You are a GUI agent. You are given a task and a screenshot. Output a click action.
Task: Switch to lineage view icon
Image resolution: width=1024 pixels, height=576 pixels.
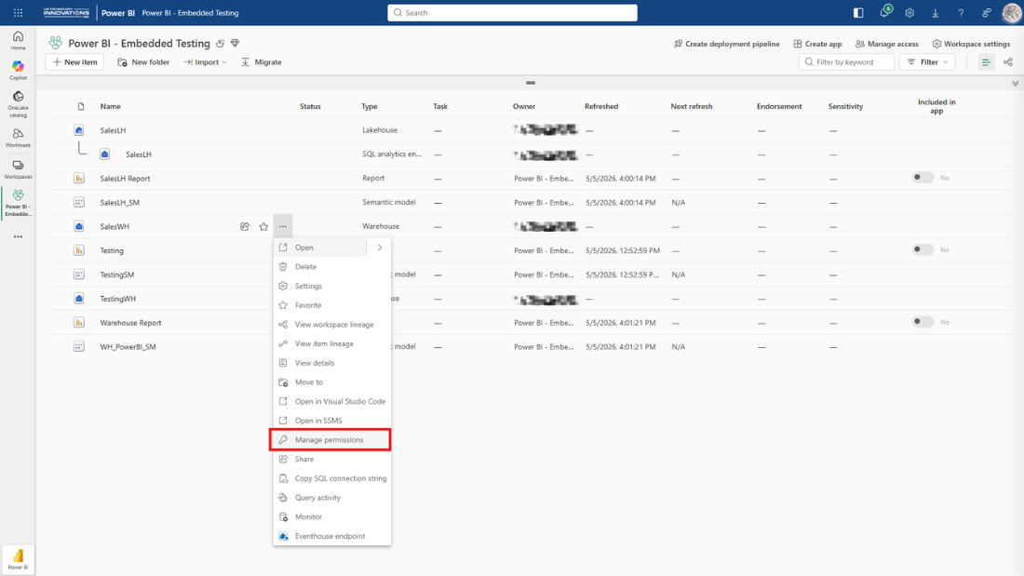point(1008,62)
